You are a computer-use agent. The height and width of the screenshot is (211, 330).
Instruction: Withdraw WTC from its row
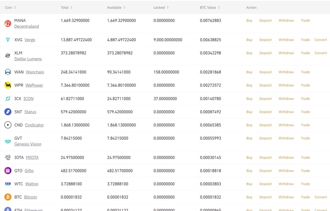pyautogui.click(x=286, y=184)
